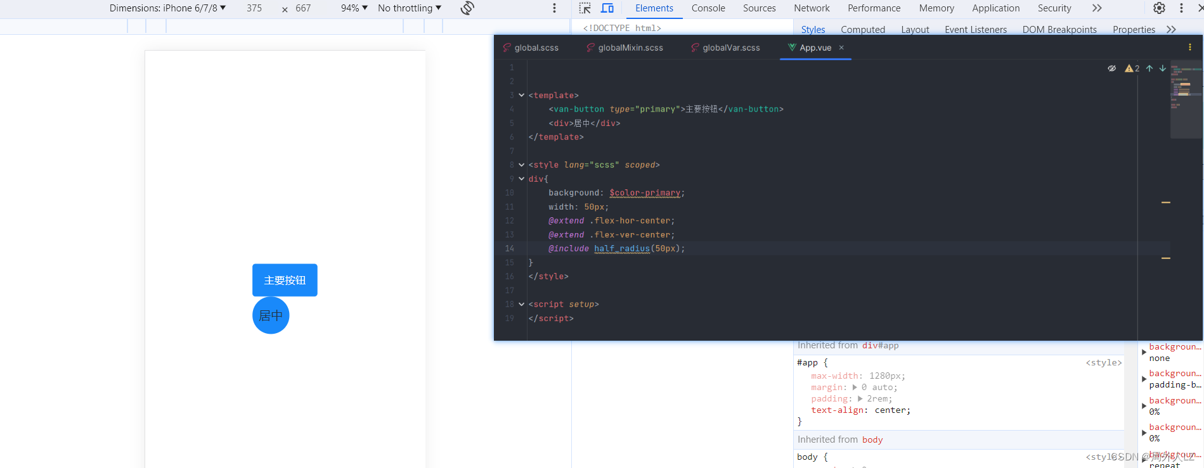This screenshot has width=1204, height=468.
Task: Expand the background none computed entry
Action: pyautogui.click(x=1144, y=352)
